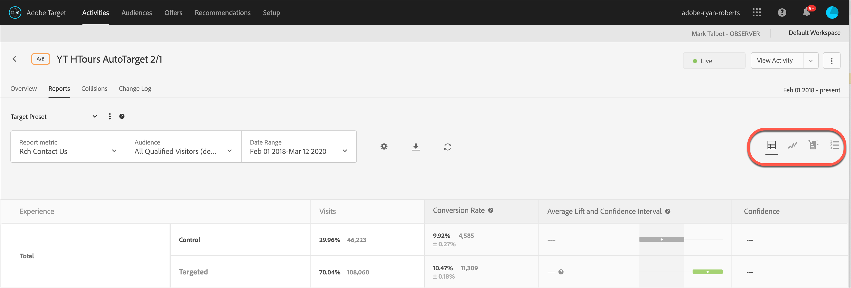Click the Feb 01 2018 - present date text

811,90
